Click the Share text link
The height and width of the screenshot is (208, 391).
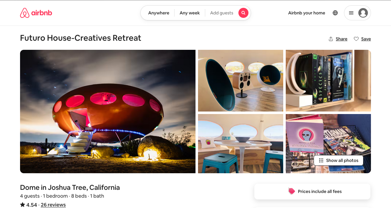pos(341,39)
